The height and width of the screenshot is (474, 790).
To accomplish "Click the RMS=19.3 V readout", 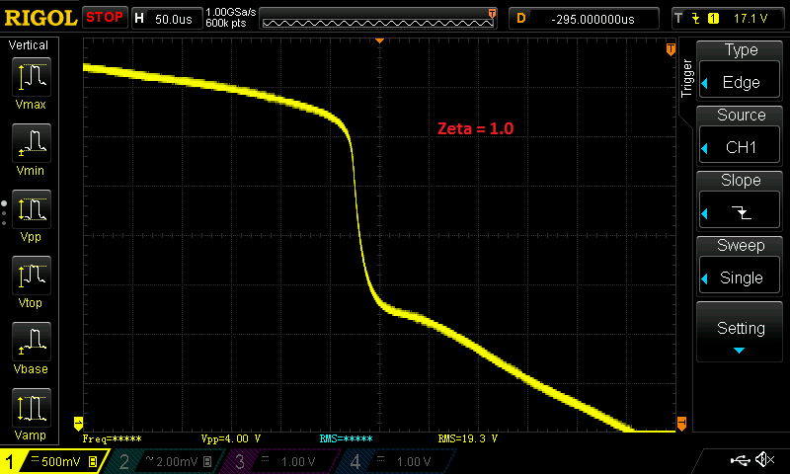I will pyautogui.click(x=467, y=438).
